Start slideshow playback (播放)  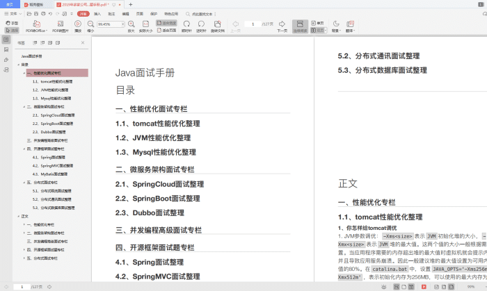[78, 26]
